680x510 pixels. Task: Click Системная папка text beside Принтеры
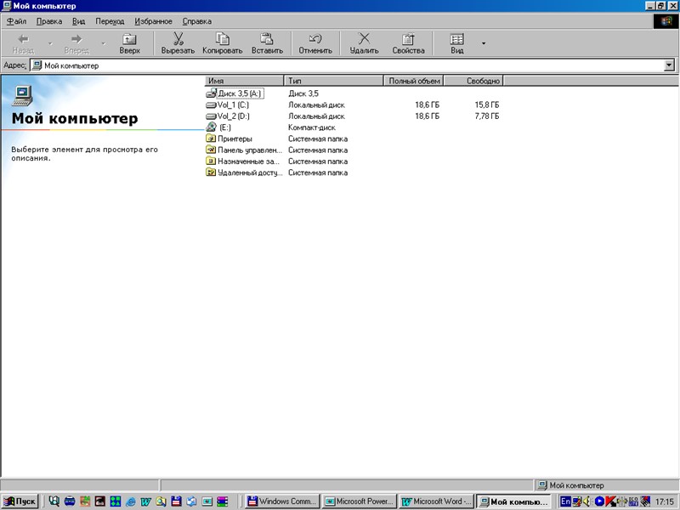pyautogui.click(x=318, y=139)
